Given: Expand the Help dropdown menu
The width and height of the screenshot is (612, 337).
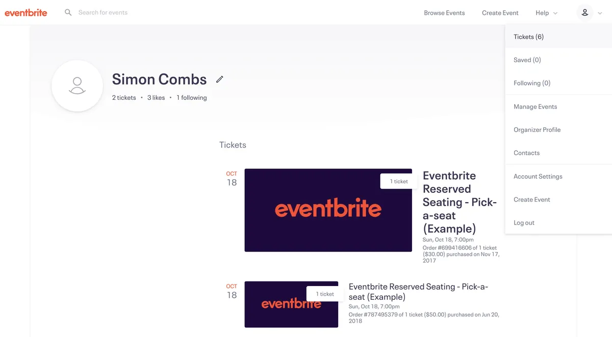Looking at the screenshot, I should [x=546, y=13].
